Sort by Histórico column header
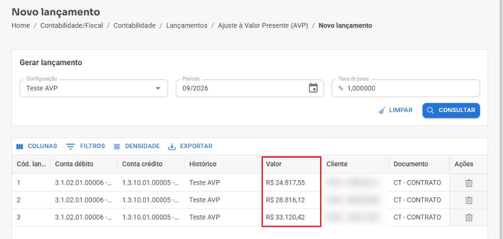The width and height of the screenshot is (503, 239). pos(223,164)
